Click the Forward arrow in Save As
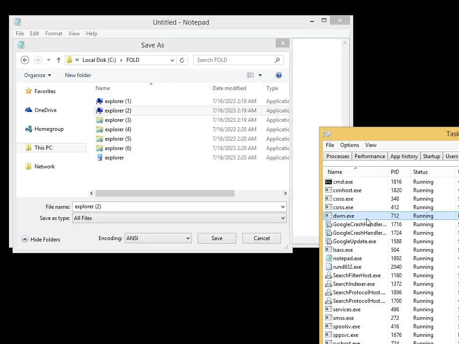The height and width of the screenshot is (344, 459). click(38, 60)
